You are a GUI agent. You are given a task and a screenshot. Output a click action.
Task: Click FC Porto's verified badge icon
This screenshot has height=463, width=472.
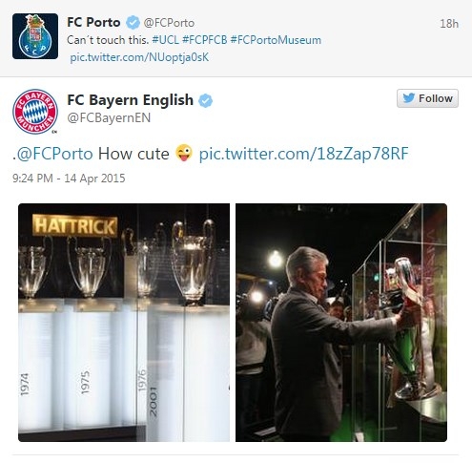133,23
